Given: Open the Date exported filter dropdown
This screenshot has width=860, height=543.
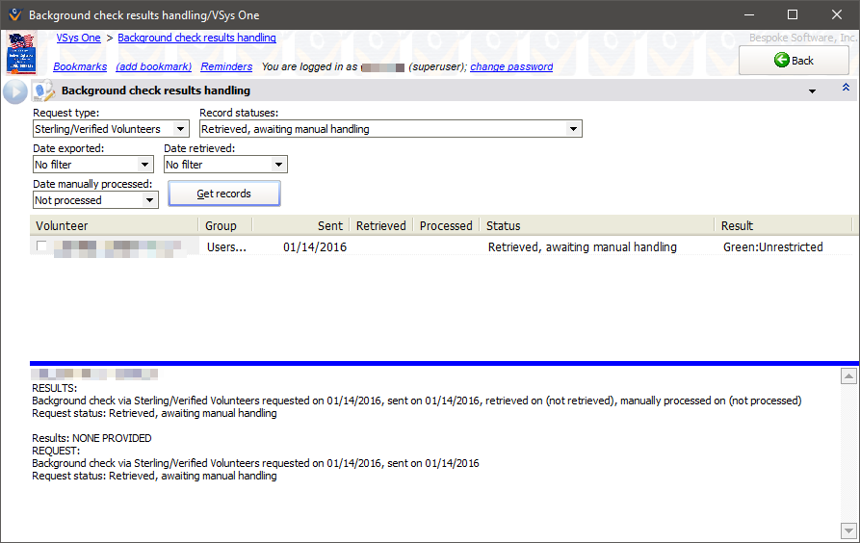Looking at the screenshot, I should (145, 165).
